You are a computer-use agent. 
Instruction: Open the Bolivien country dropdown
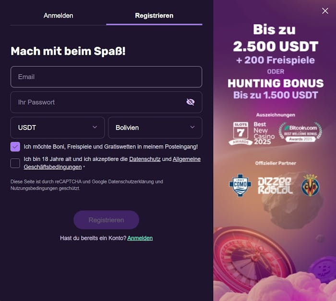point(155,127)
